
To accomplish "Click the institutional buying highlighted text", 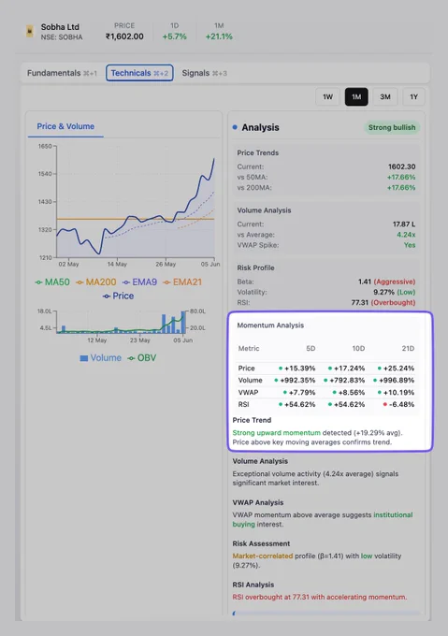I will [x=323, y=520].
